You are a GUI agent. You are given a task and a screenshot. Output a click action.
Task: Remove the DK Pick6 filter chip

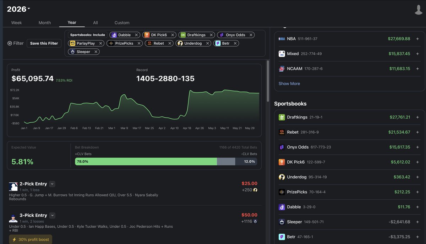pos(173,35)
